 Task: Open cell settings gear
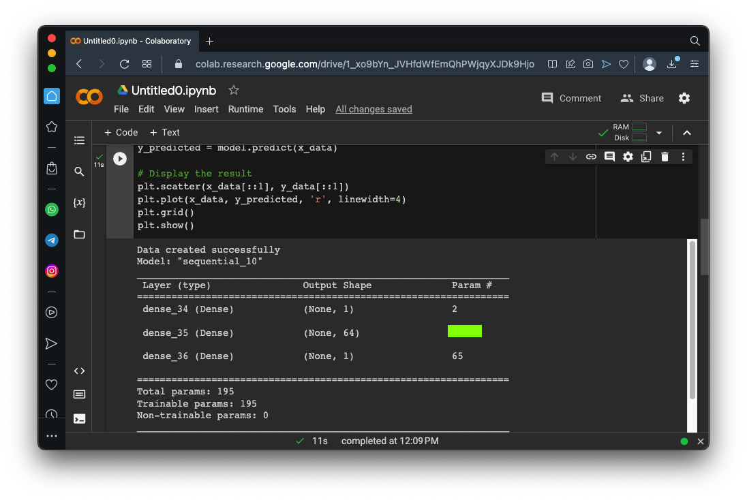[628, 157]
